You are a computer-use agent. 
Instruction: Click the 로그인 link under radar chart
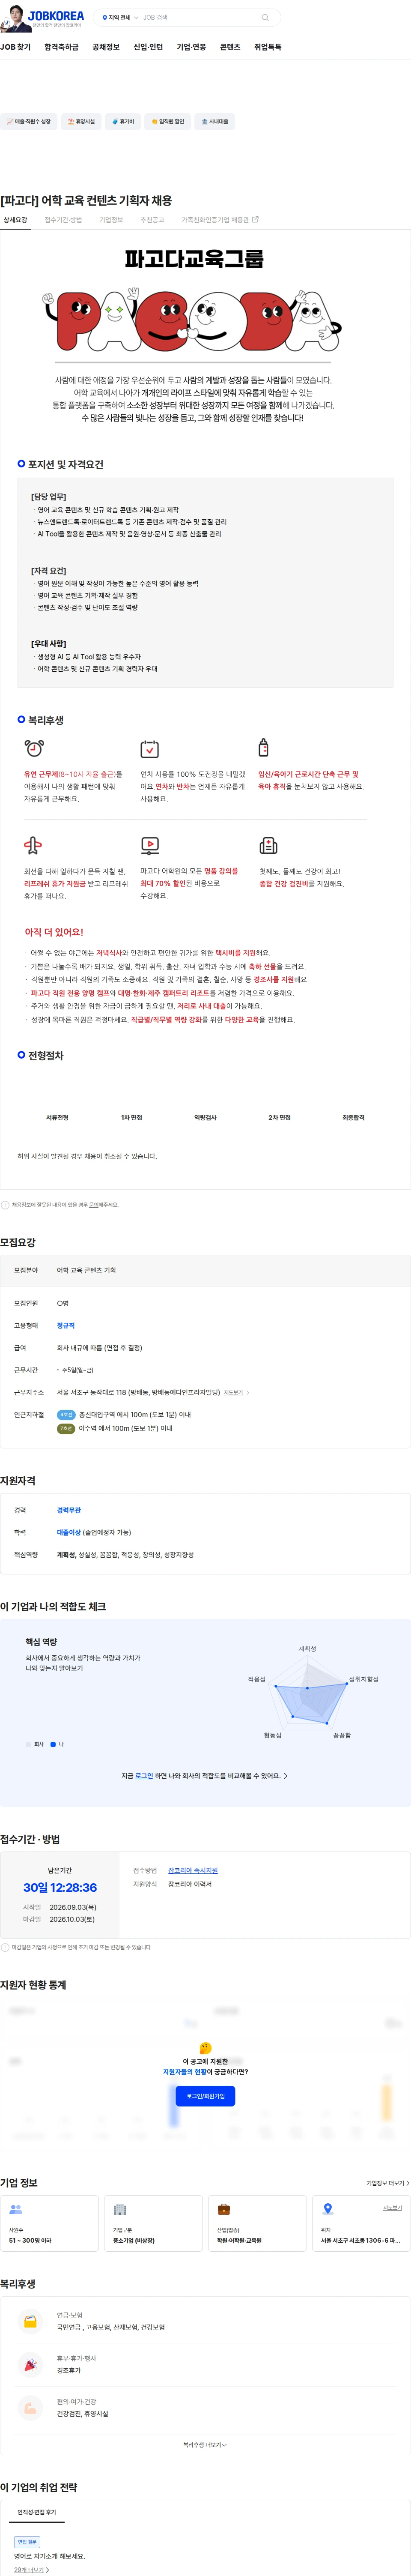click(x=144, y=1776)
